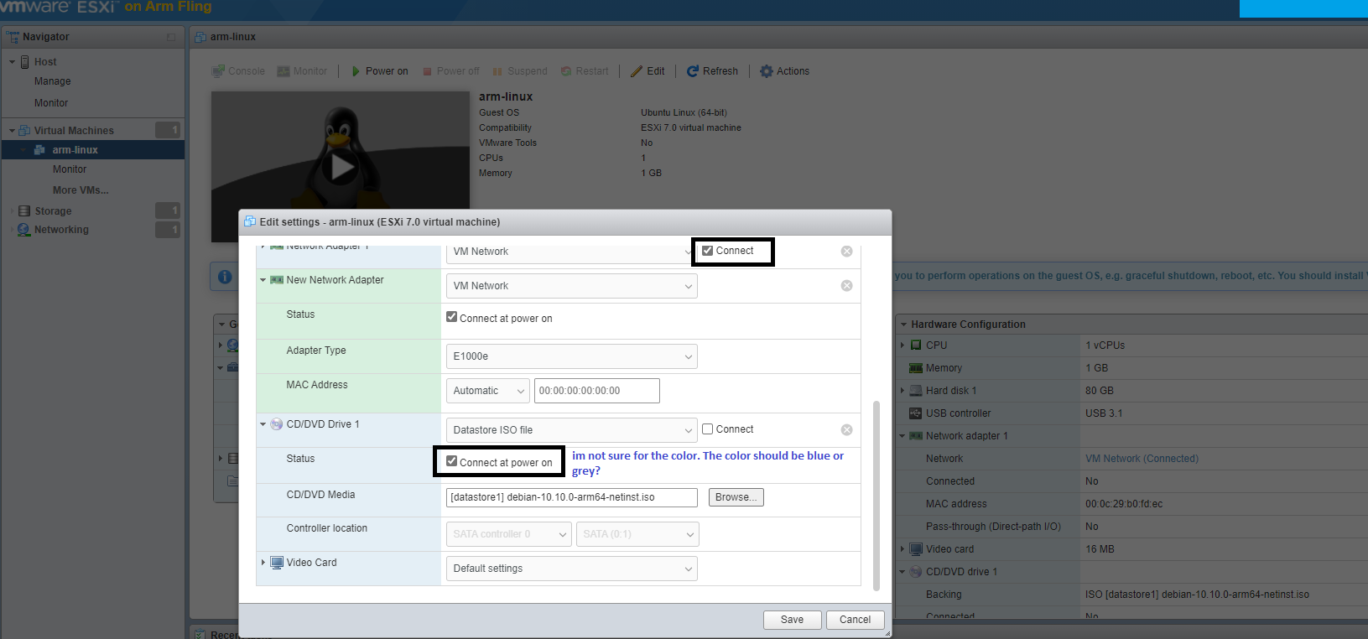Toggle New Network Adapter Connect at power on

pos(452,317)
